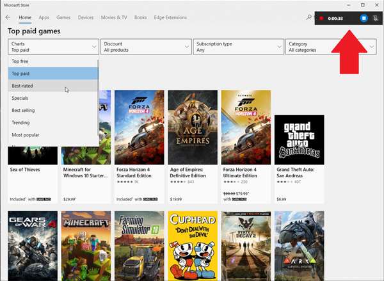This screenshot has width=384, height=281.
Task: Select Trending chart option
Action: coord(53,122)
